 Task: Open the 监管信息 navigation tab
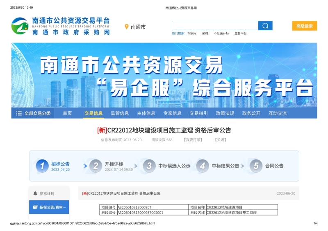[x=120, y=113]
